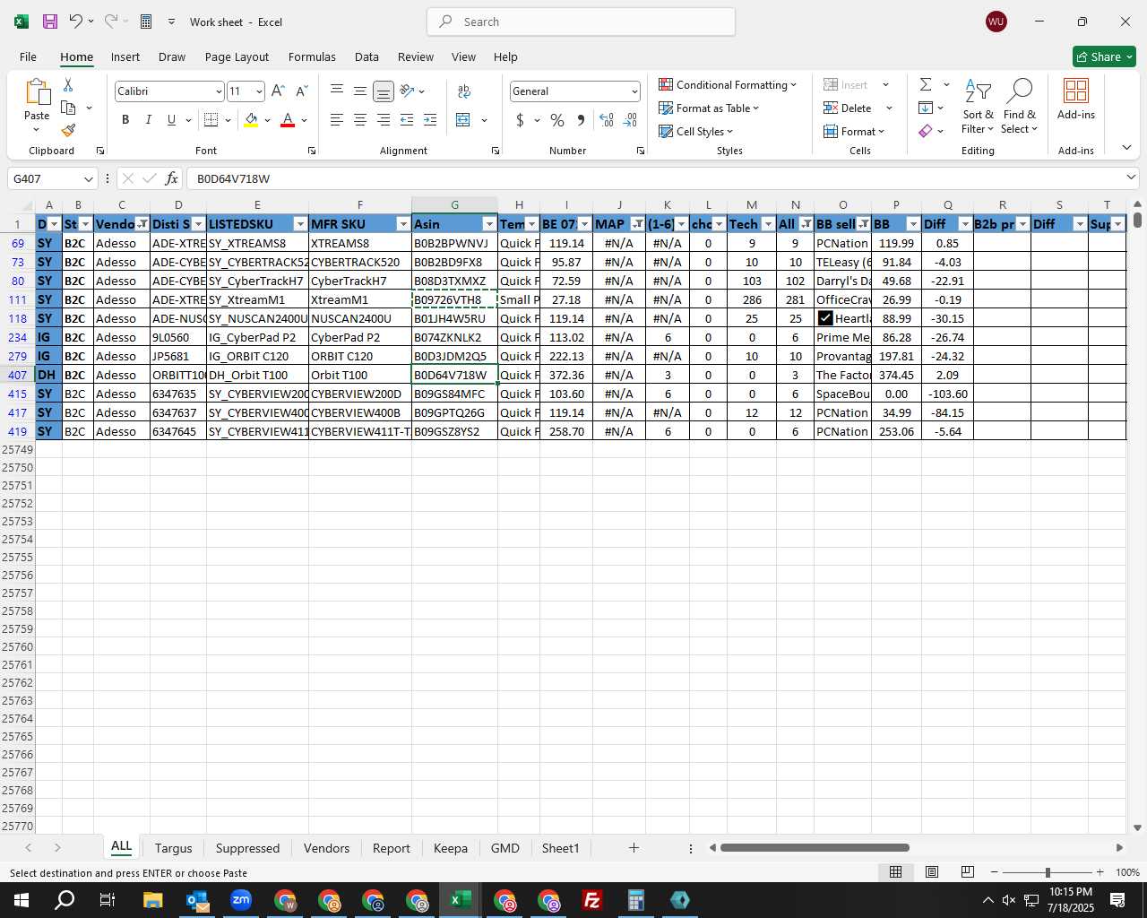Image resolution: width=1147 pixels, height=918 pixels.
Task: Open the Data ribbon tab
Action: click(x=367, y=56)
